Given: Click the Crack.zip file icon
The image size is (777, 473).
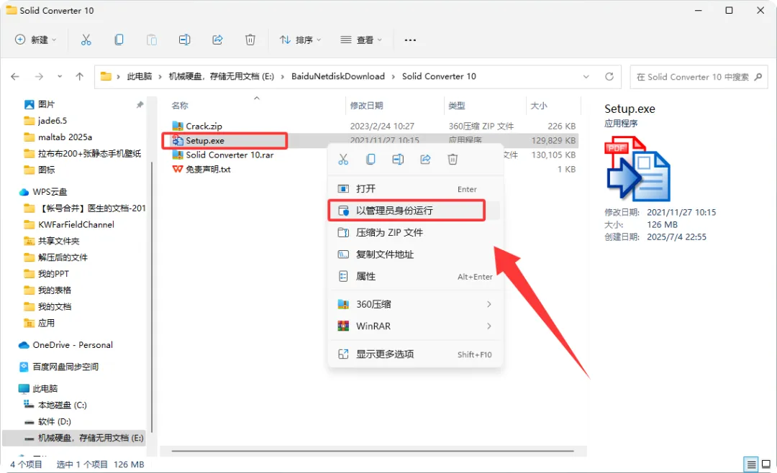Looking at the screenshot, I should [178, 126].
